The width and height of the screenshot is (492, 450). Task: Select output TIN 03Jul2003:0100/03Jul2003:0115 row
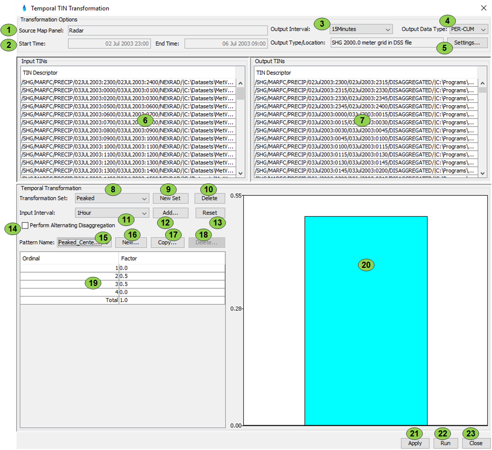(x=366, y=147)
